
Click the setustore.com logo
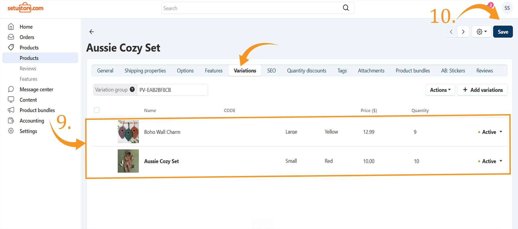pyautogui.click(x=25, y=7)
